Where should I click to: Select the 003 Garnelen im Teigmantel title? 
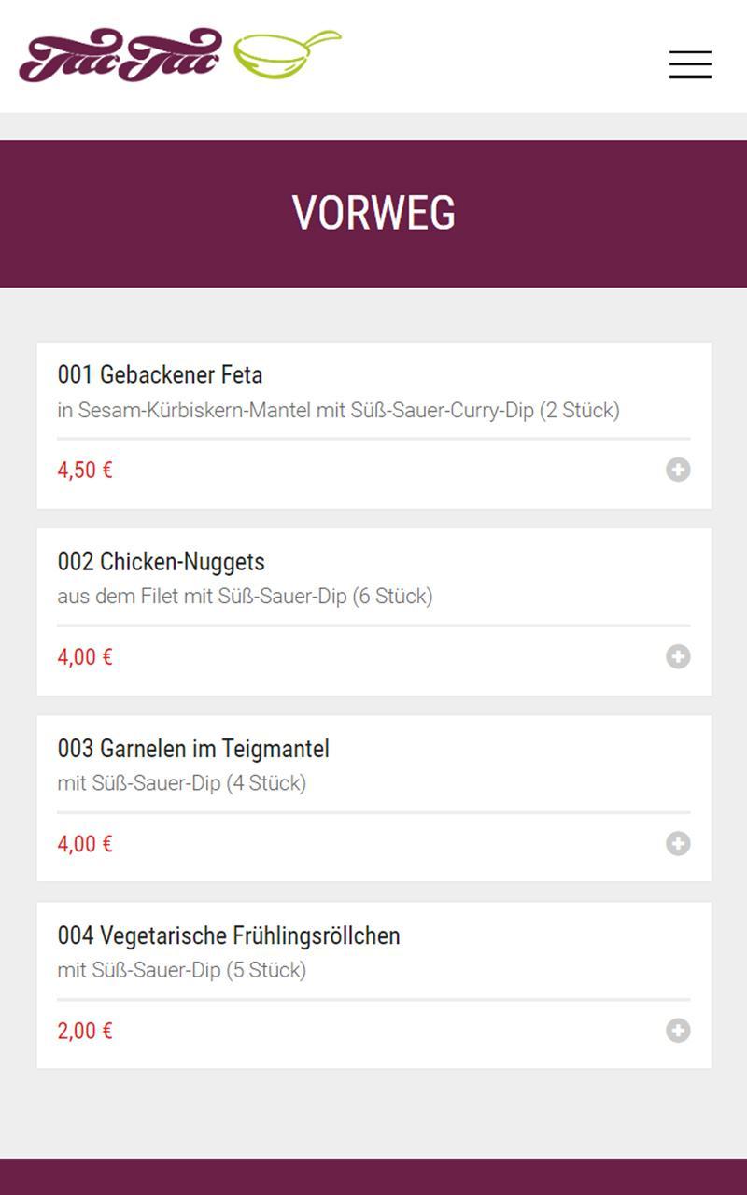click(x=193, y=749)
